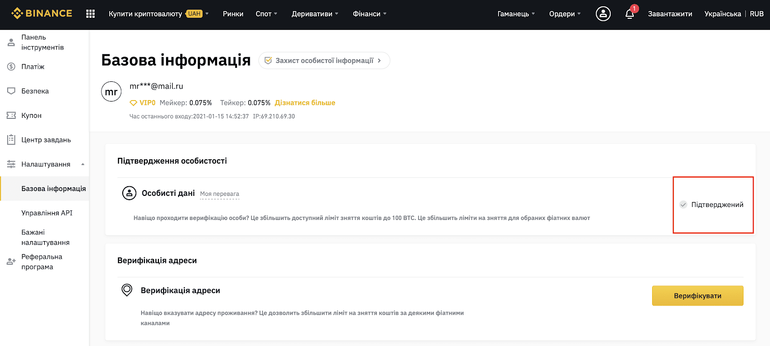The width and height of the screenshot is (770, 346).
Task: Click the Купон ticket icon
Action: 11,115
